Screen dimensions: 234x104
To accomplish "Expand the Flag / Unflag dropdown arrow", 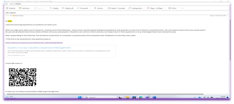I will [x=164, y=8].
